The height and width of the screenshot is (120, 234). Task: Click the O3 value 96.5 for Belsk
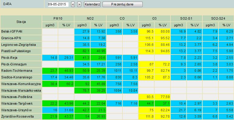pyautogui.click(x=146, y=32)
